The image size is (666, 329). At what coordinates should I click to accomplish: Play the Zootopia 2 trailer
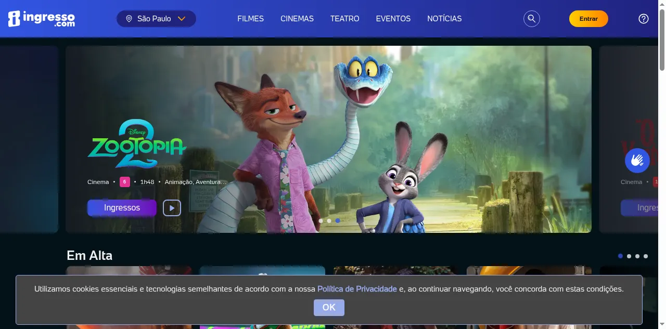click(172, 208)
